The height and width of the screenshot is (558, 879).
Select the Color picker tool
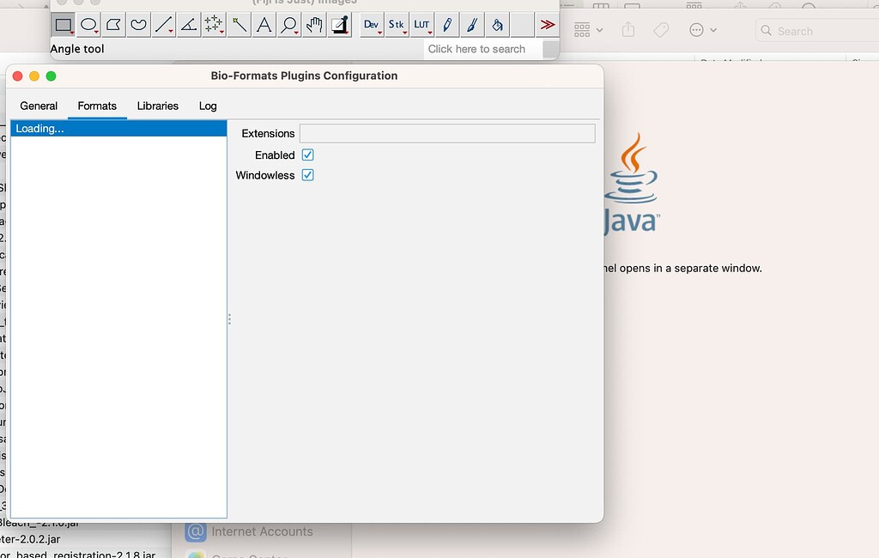coord(339,25)
